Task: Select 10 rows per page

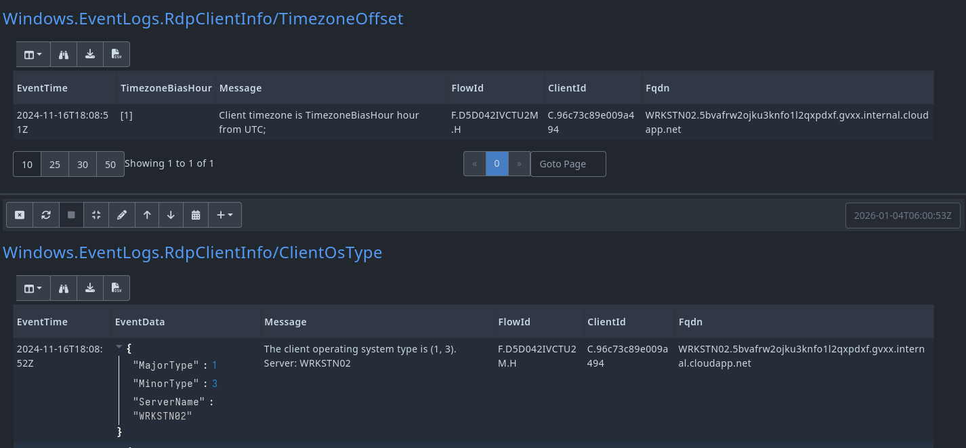Action: coord(27,164)
